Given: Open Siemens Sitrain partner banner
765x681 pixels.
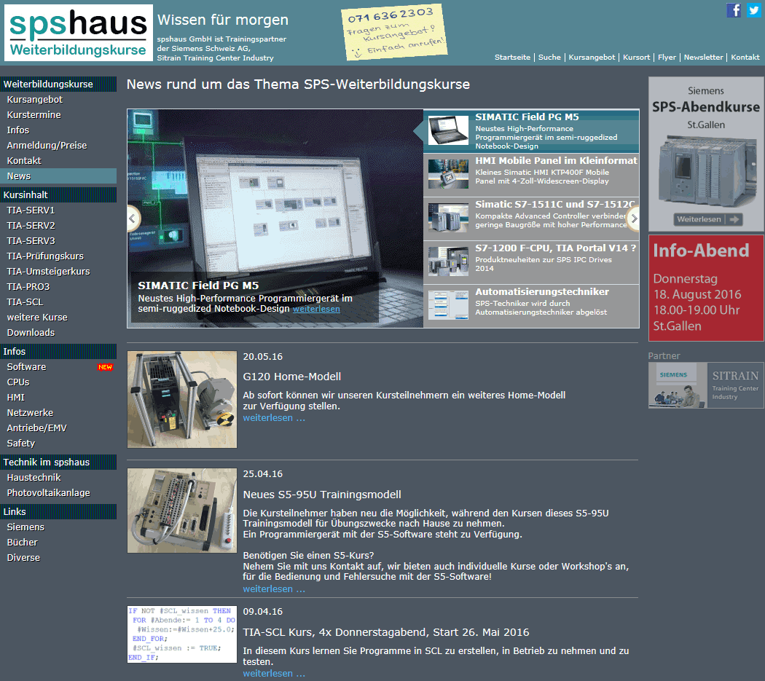Looking at the screenshot, I should click(x=706, y=385).
